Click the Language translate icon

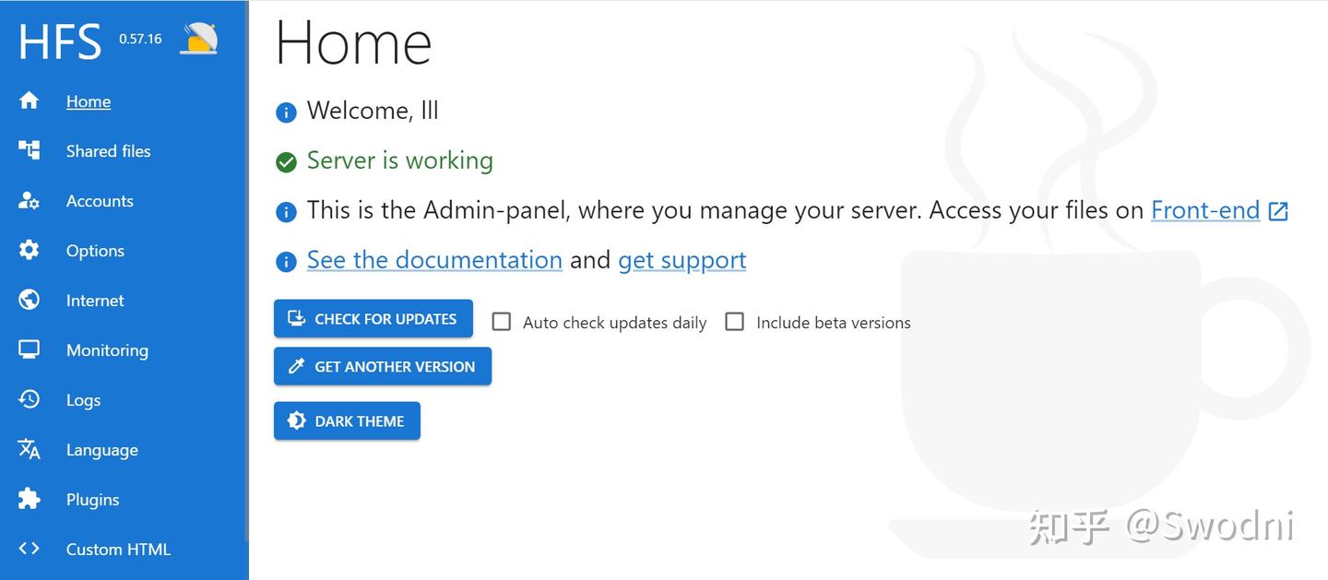pos(30,449)
